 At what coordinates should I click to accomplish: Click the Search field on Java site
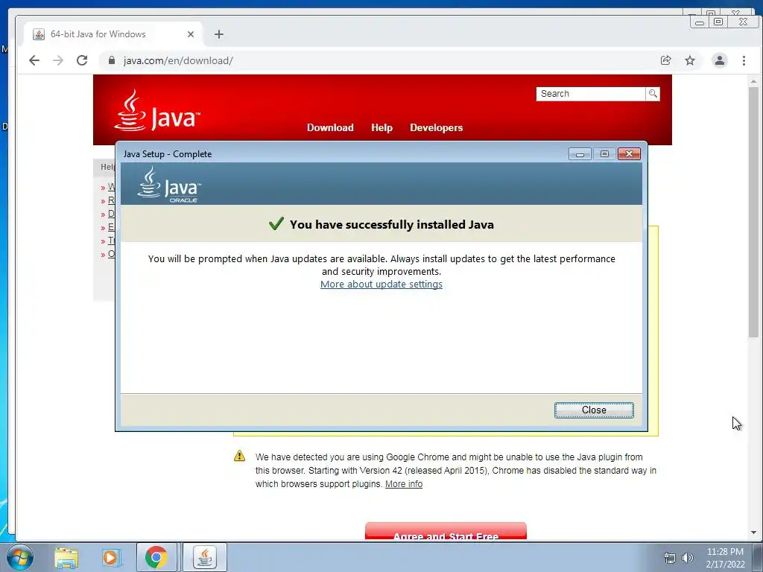click(590, 94)
